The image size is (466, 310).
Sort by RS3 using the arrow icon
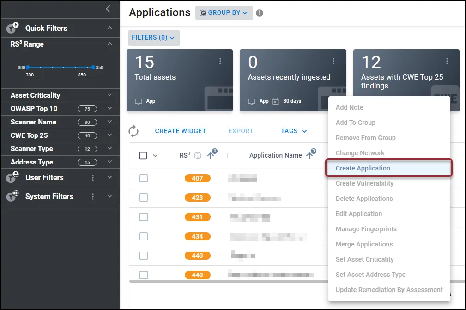[211, 155]
